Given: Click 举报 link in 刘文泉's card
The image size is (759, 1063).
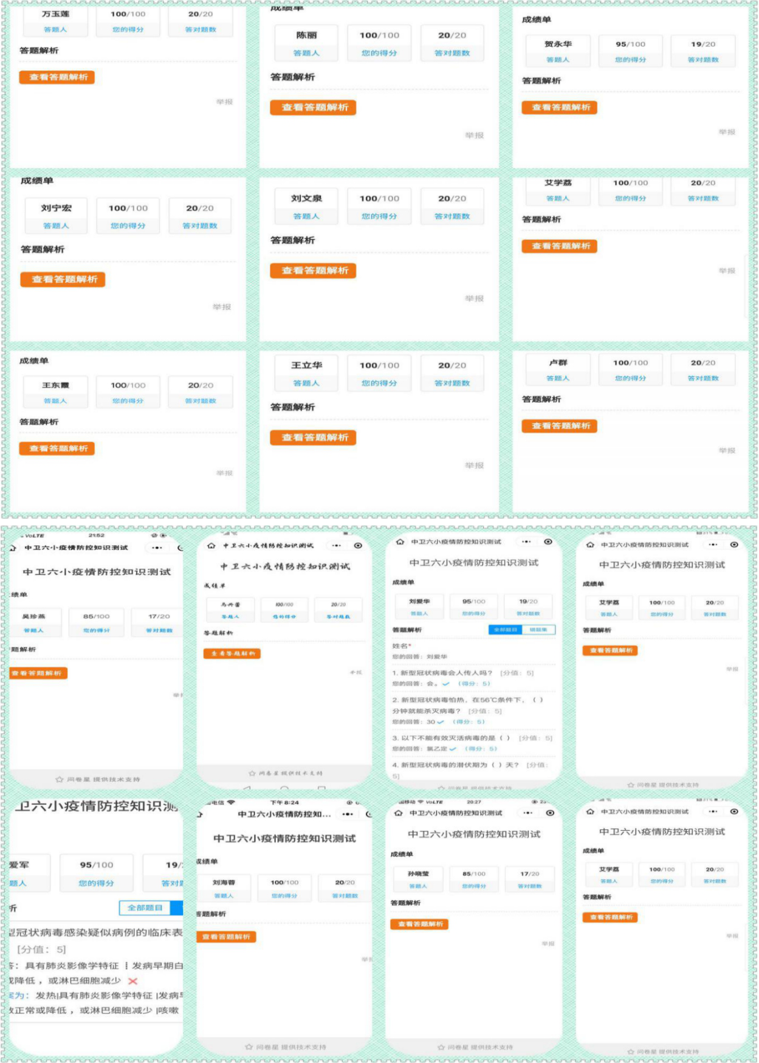Looking at the screenshot, I should point(474,298).
